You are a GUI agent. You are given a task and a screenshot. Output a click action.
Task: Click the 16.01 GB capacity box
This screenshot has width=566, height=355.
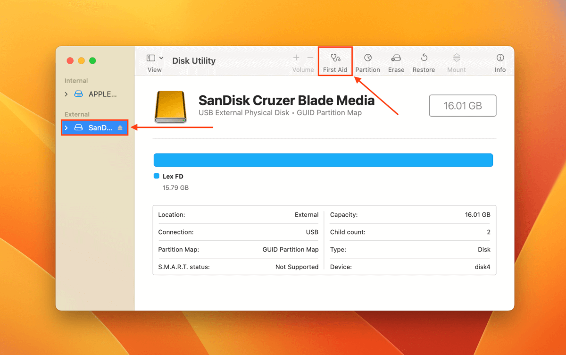[463, 106]
